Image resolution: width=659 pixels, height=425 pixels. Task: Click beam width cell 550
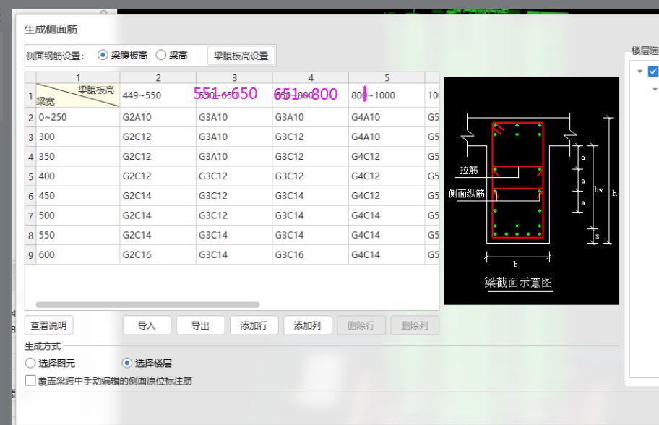point(78,235)
